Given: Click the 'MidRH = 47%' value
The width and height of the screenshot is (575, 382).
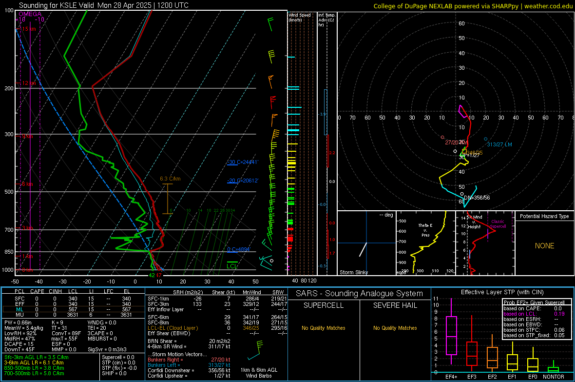Looking at the screenshot, I should point(20,339).
